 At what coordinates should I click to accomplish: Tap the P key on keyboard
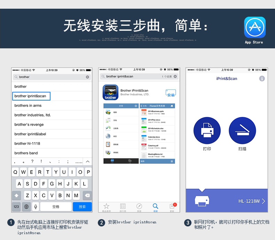(x=88, y=172)
